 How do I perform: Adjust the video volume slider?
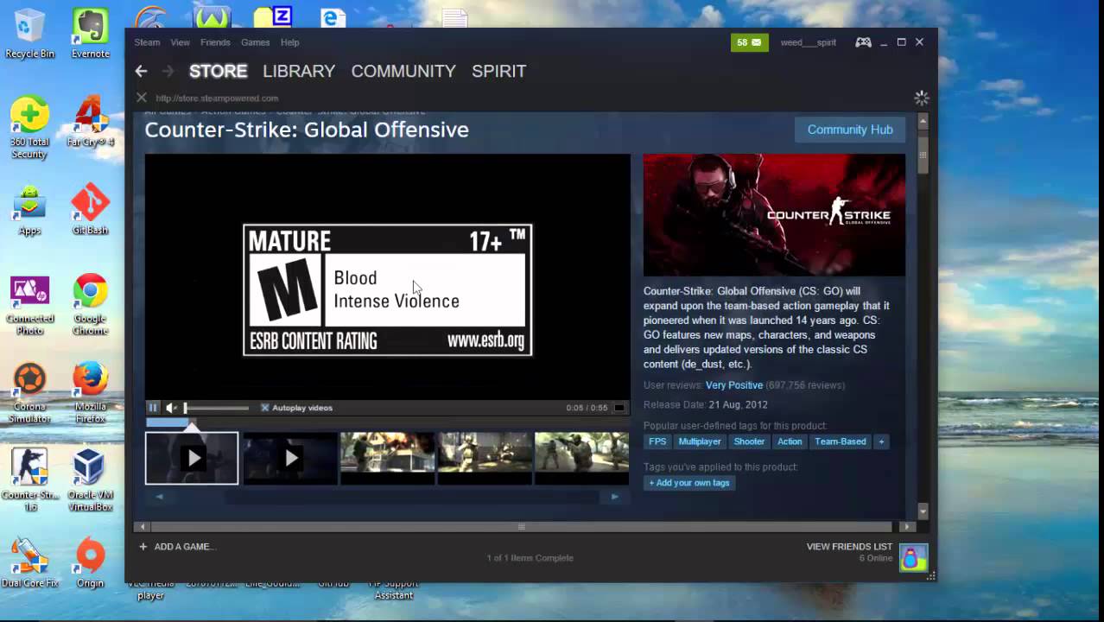point(216,408)
